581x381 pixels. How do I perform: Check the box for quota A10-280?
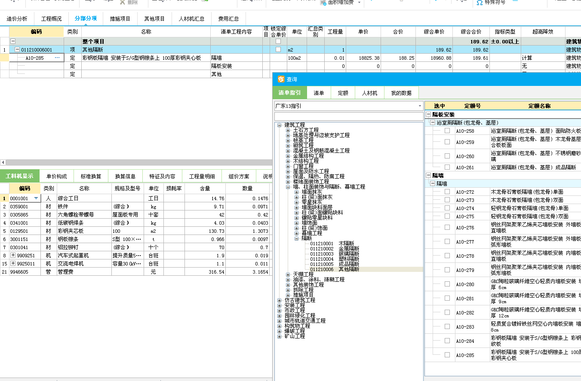tap(447, 284)
